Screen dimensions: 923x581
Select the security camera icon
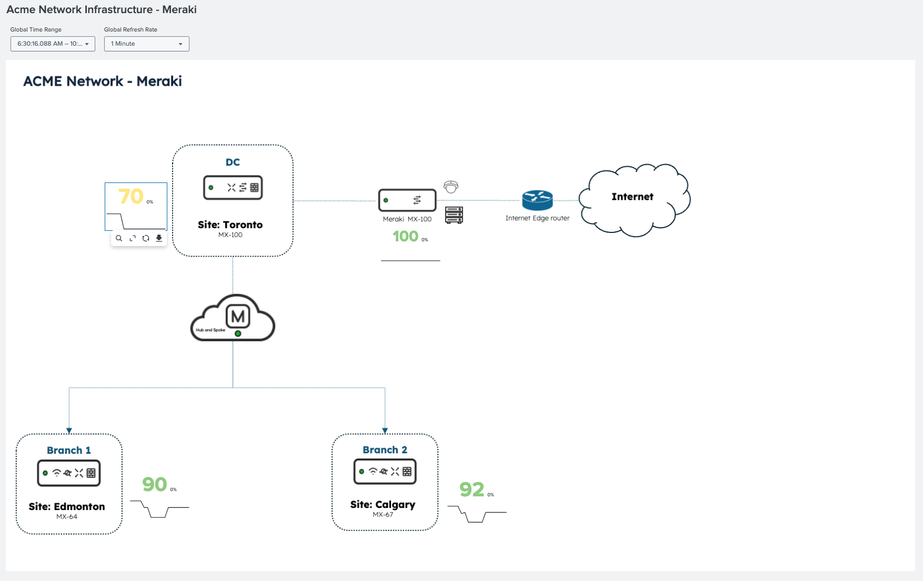pos(451,187)
